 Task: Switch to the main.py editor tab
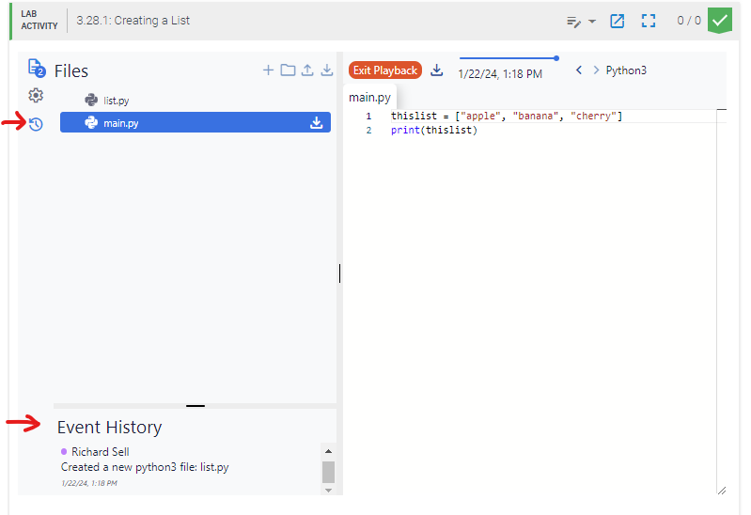(x=369, y=97)
